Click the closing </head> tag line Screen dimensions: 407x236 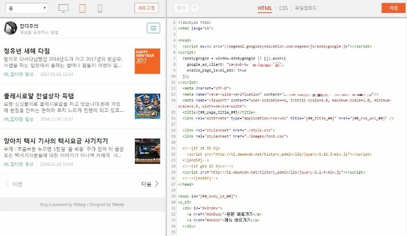pyautogui.click(x=186, y=185)
